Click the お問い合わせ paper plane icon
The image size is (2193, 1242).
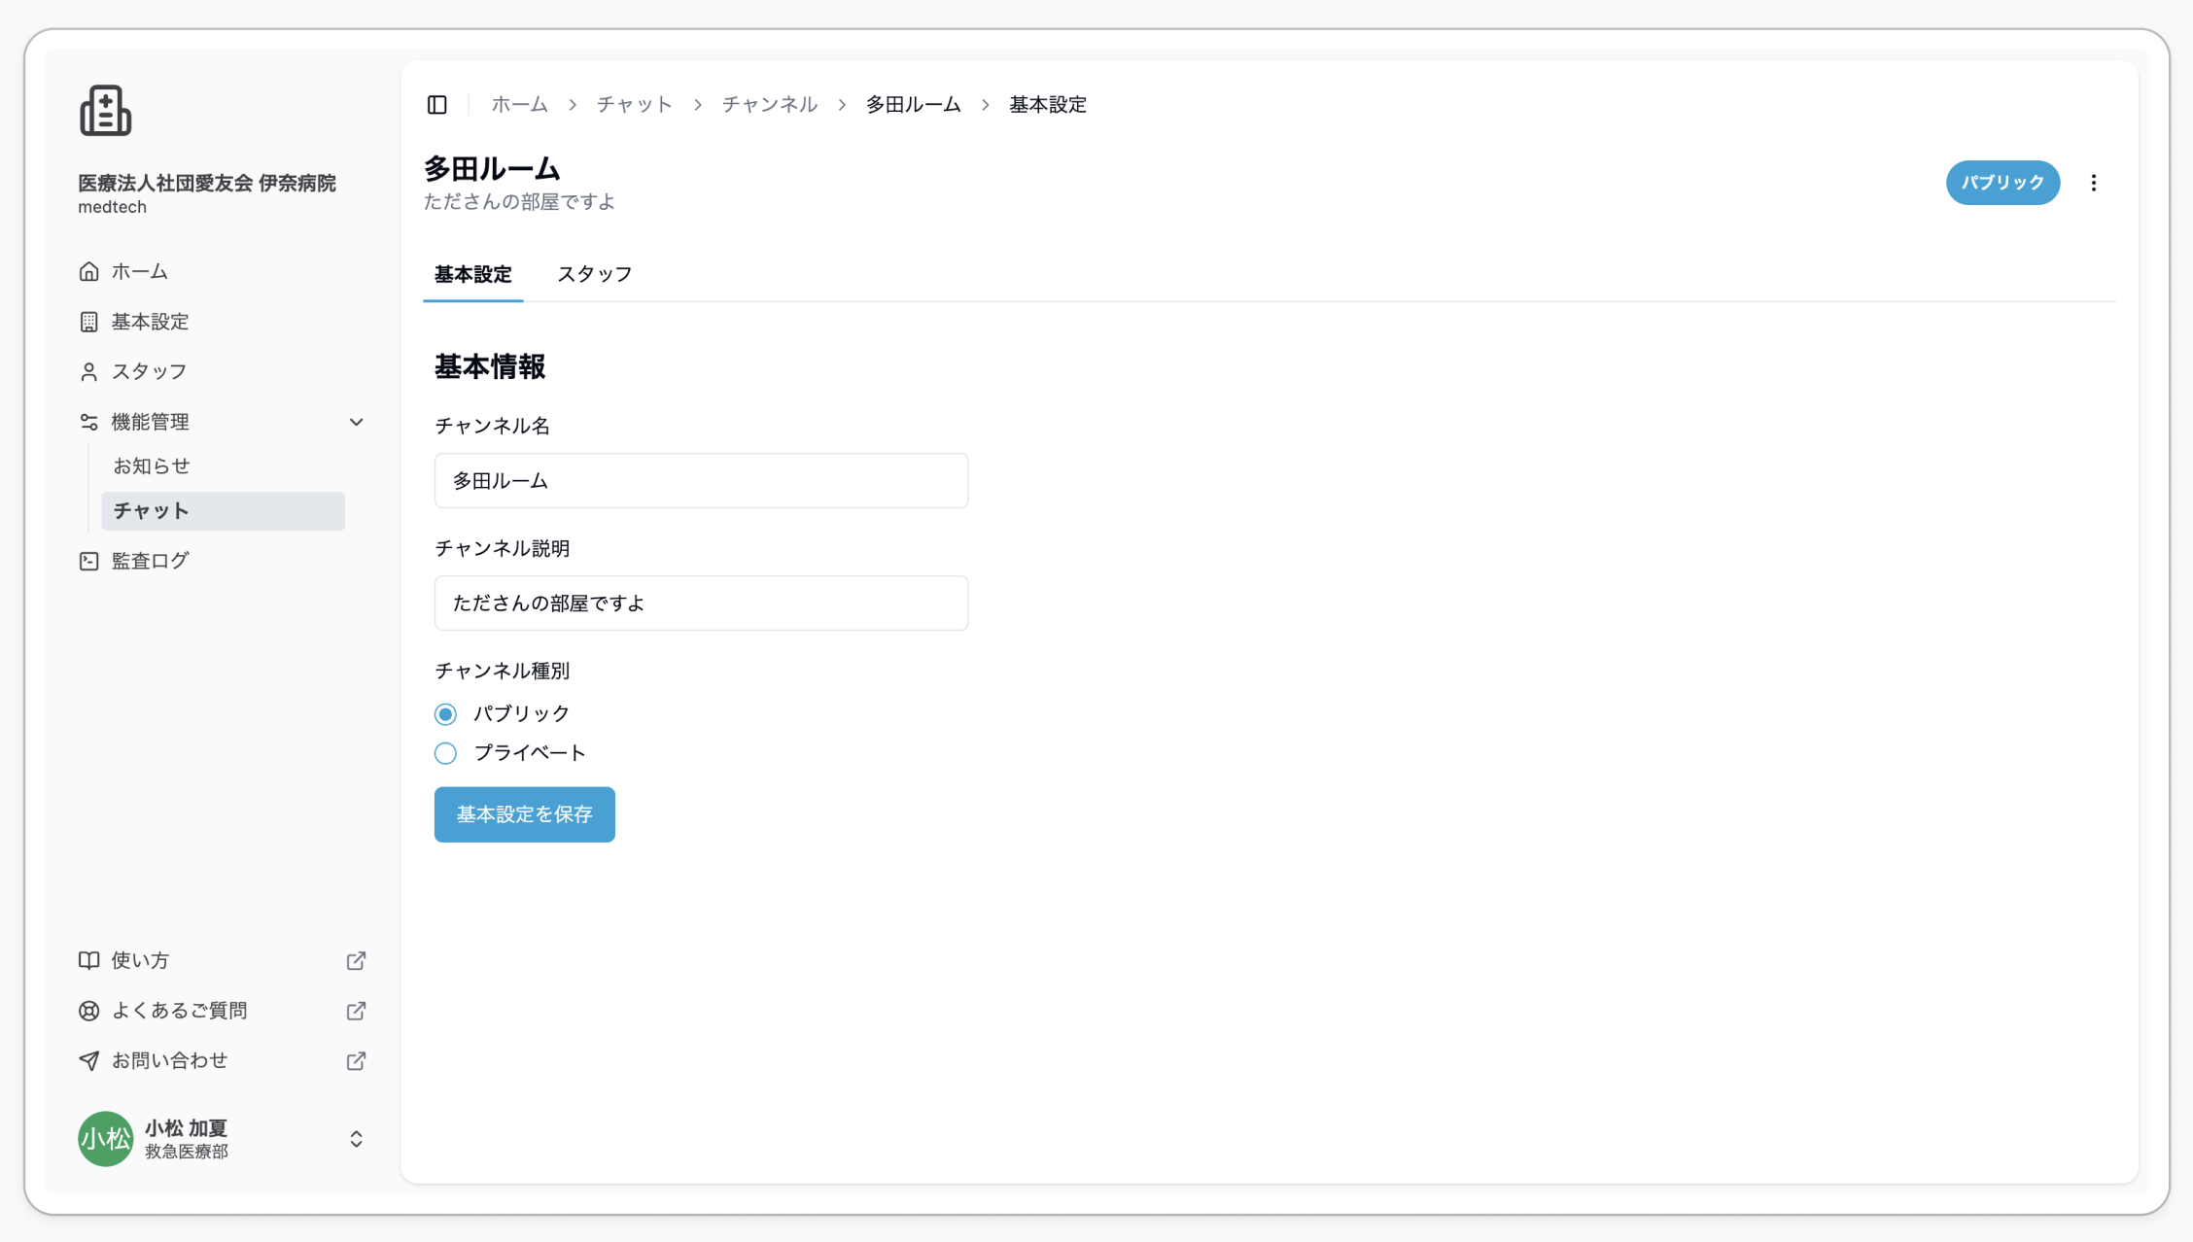pos(88,1060)
